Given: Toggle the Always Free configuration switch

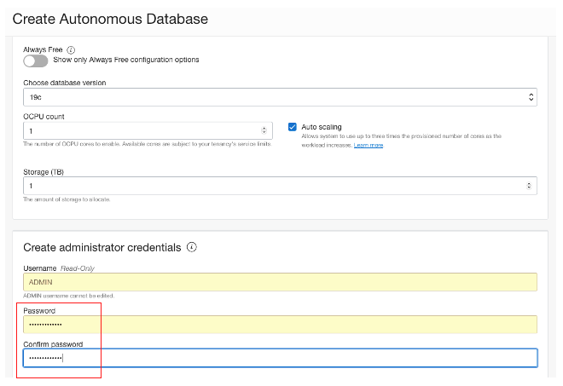Looking at the screenshot, I should [x=36, y=61].
